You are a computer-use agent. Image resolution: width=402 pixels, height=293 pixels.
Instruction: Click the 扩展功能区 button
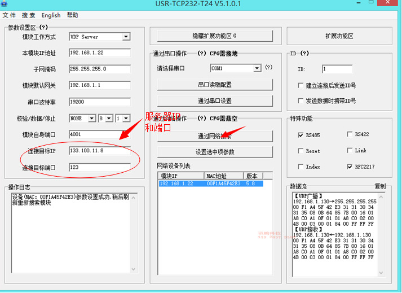[339, 36]
